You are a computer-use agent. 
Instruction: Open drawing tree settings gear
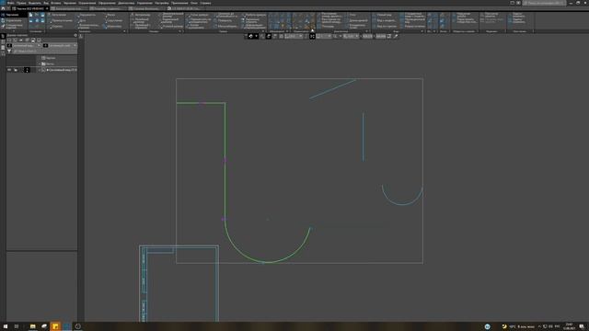(75, 35)
